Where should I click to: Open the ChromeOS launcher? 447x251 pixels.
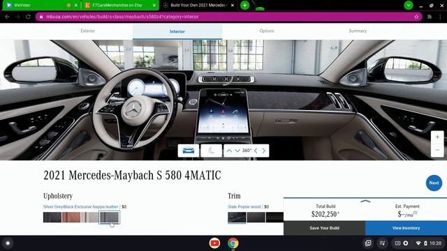(x=8, y=243)
